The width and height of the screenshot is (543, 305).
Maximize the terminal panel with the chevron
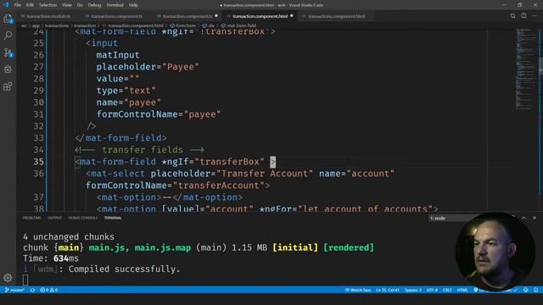pyautogui.click(x=523, y=218)
